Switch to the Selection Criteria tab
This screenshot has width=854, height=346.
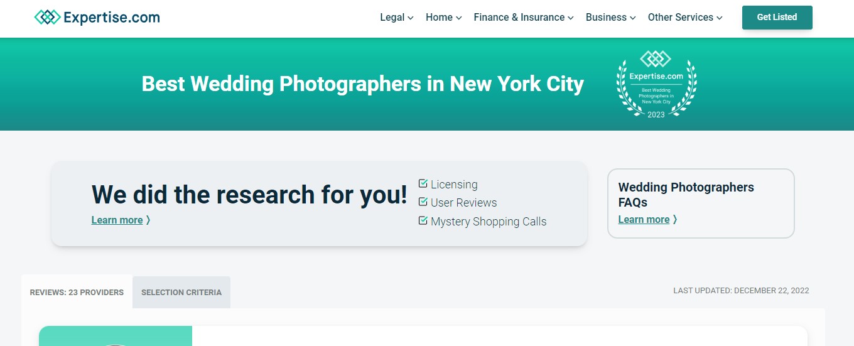[x=181, y=293]
